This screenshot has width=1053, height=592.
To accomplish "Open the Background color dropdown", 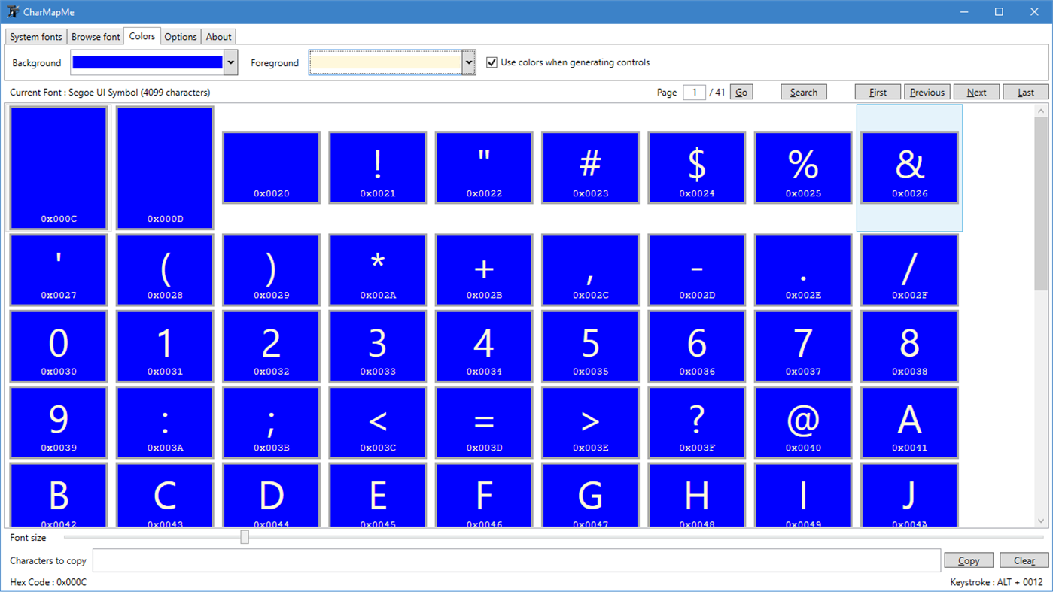I will 230,62.
